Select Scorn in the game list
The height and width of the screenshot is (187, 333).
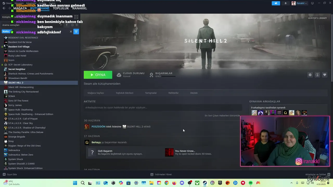(11, 60)
